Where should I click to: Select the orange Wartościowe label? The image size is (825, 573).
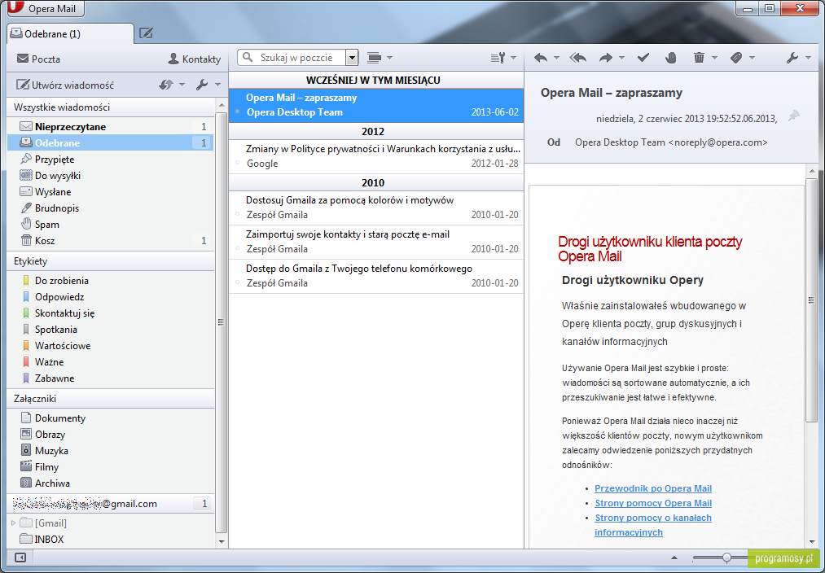tap(111, 346)
